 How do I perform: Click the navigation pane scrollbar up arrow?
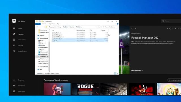[x=49, y=30]
